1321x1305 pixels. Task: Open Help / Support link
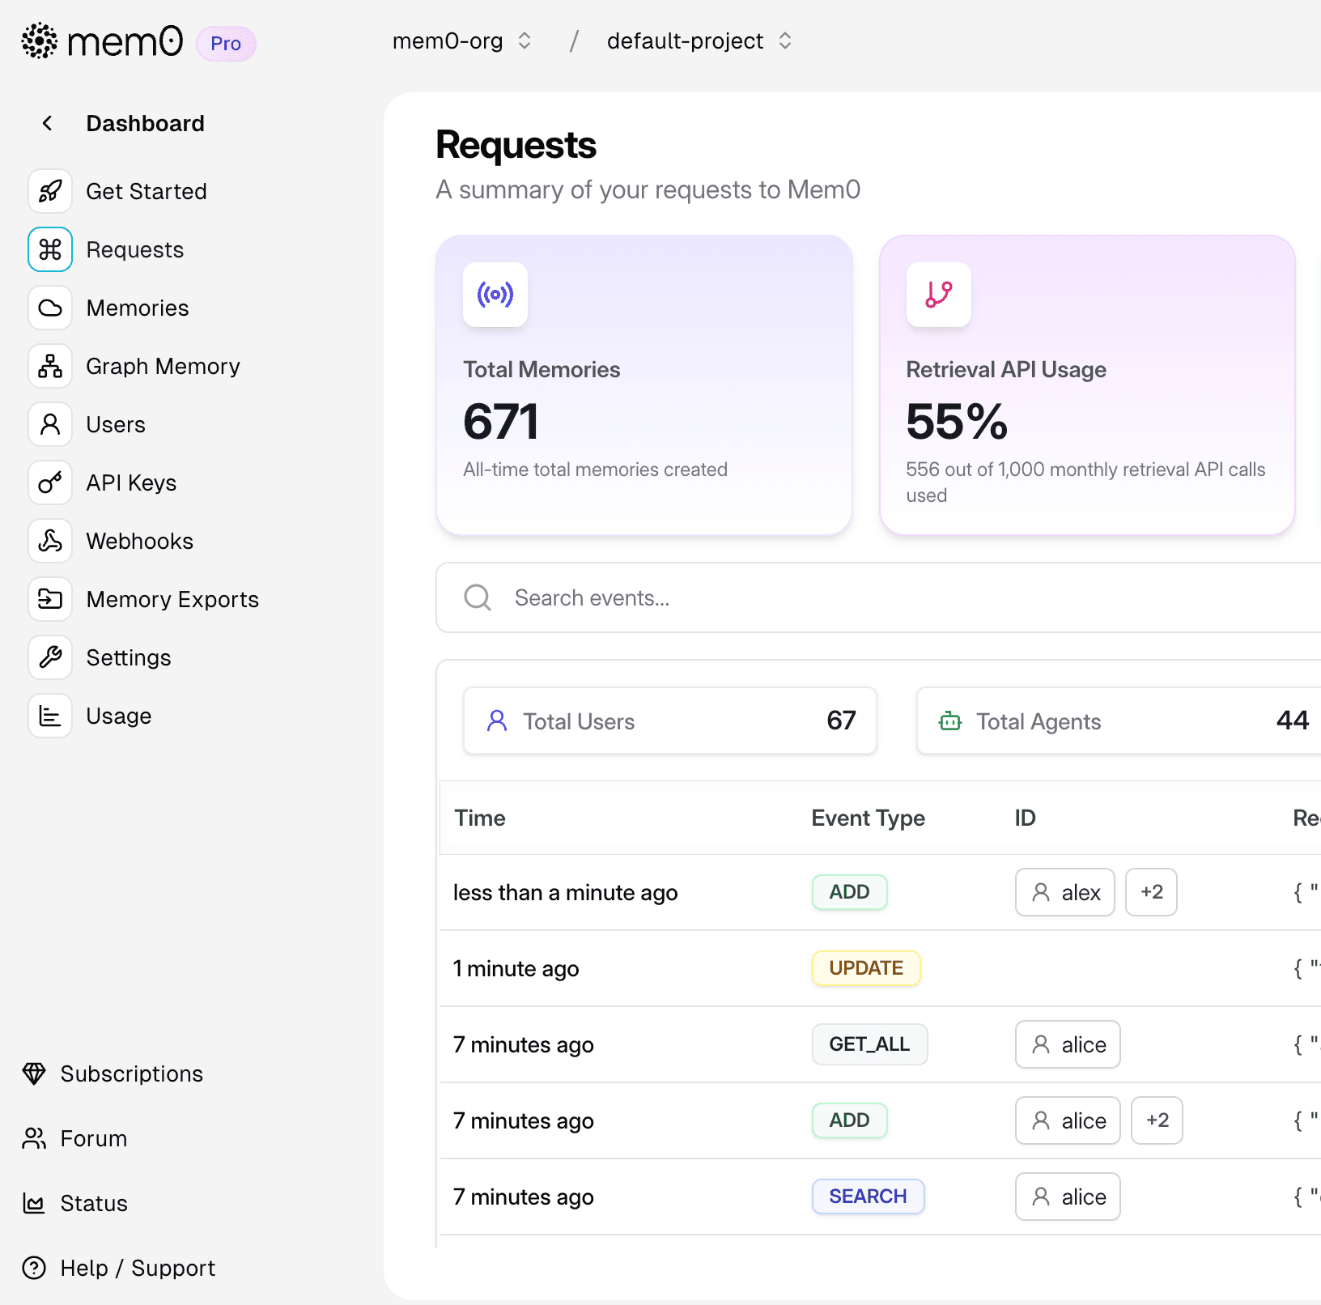(x=138, y=1268)
